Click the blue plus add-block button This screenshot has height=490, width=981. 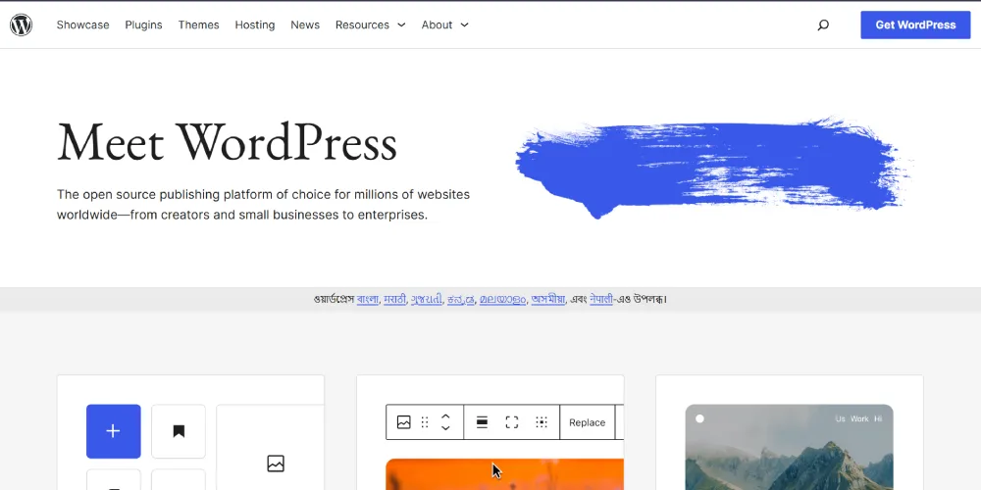pos(113,431)
